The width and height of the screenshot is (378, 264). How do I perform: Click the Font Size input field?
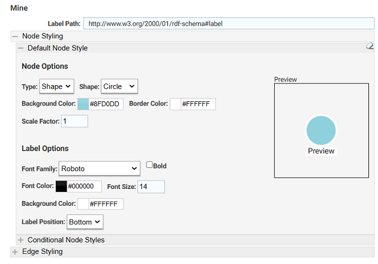coord(151,187)
